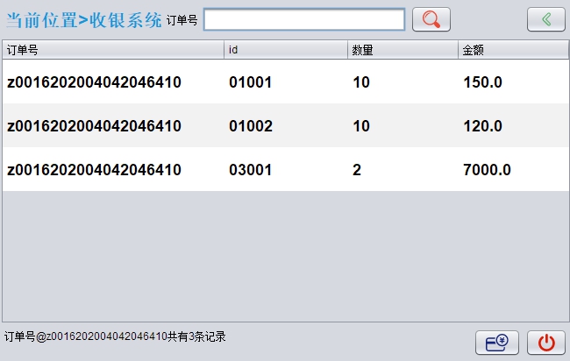This screenshot has width=570, height=361.
Task: Select the order number in row 03001
Action: [94, 170]
